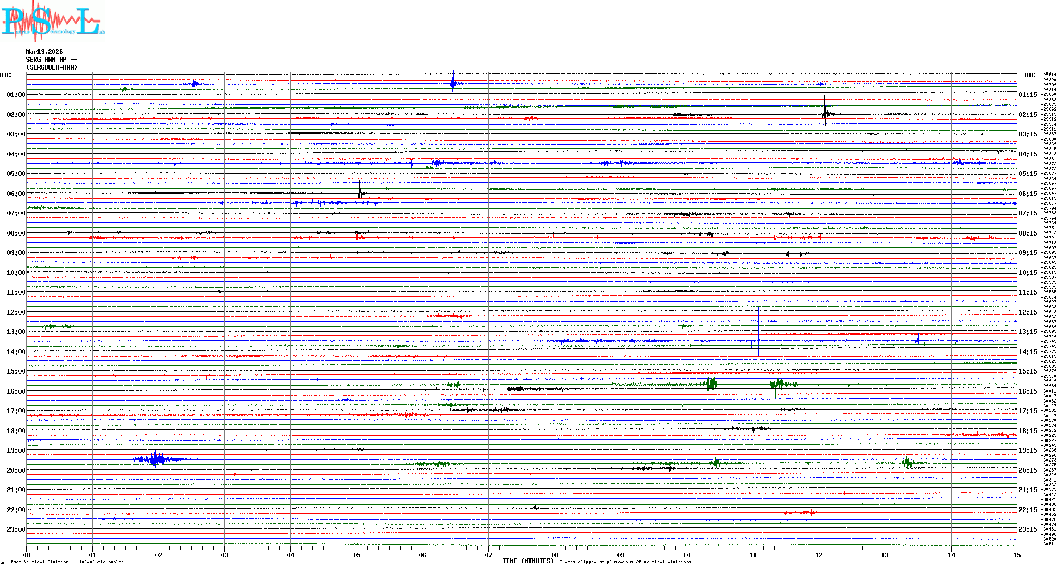
Task: Click the 20:15 time label on right
Action: pyautogui.click(x=1027, y=470)
